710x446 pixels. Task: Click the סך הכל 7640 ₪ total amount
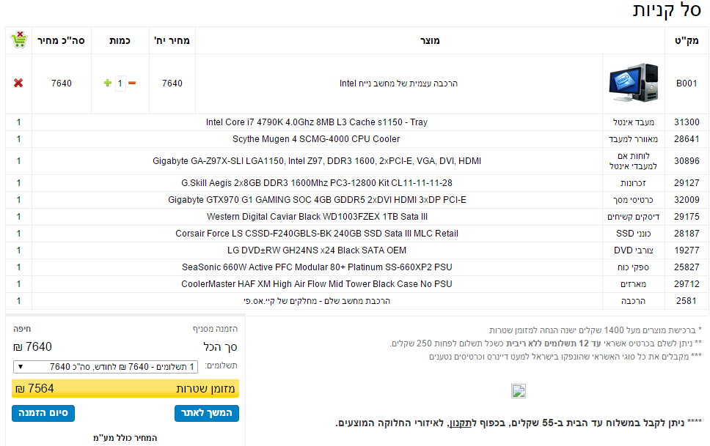[32, 347]
